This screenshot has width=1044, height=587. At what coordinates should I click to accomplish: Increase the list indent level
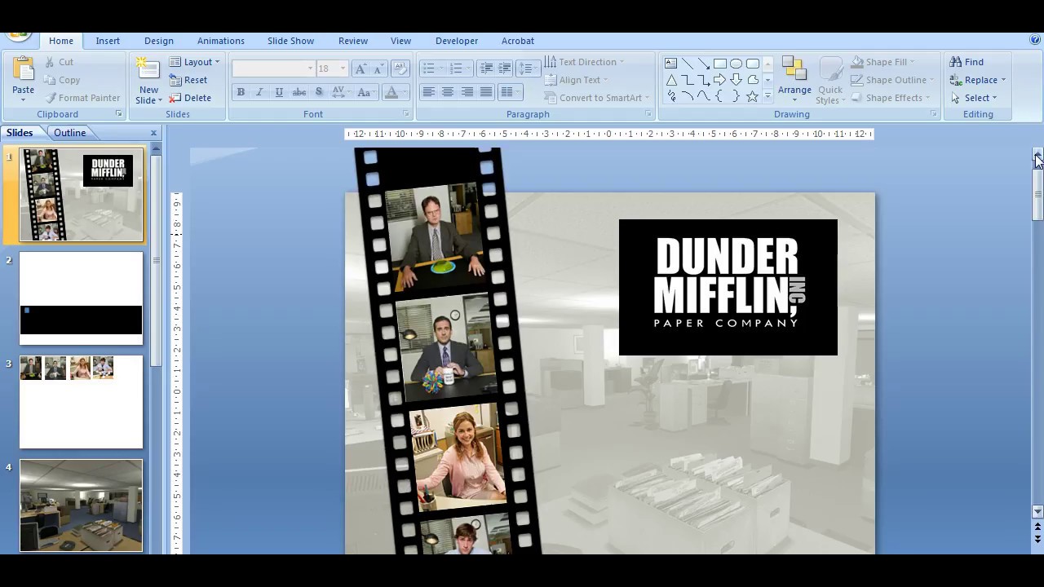pyautogui.click(x=505, y=68)
